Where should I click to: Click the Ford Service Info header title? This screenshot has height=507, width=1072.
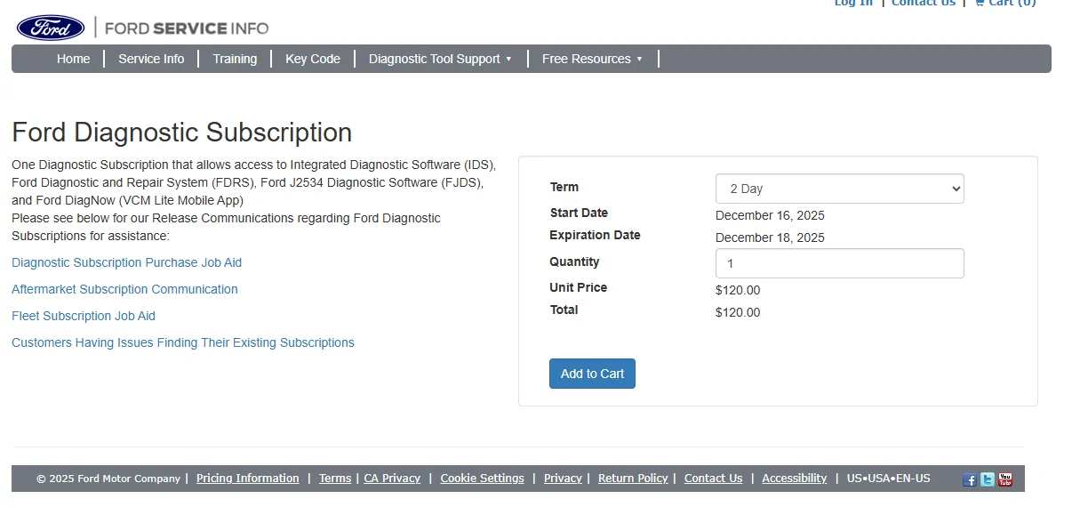click(x=187, y=28)
